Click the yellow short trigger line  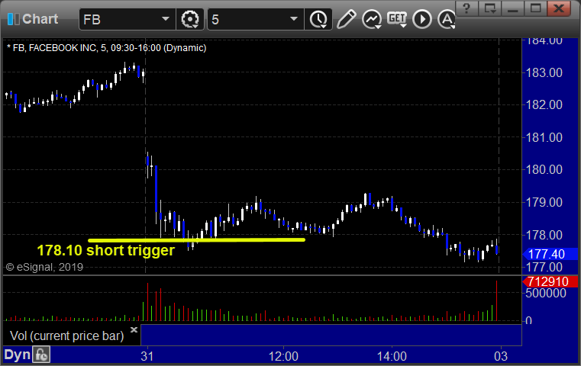[196, 239]
